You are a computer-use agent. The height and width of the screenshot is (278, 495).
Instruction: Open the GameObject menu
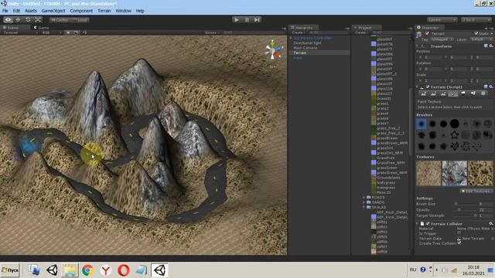[53, 11]
